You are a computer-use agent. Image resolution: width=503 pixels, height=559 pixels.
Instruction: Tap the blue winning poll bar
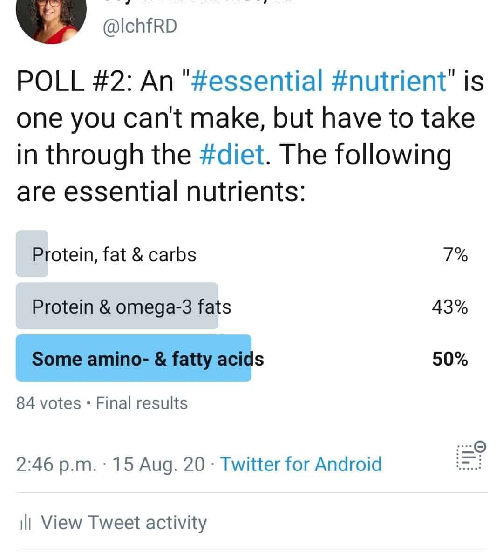[x=134, y=358]
